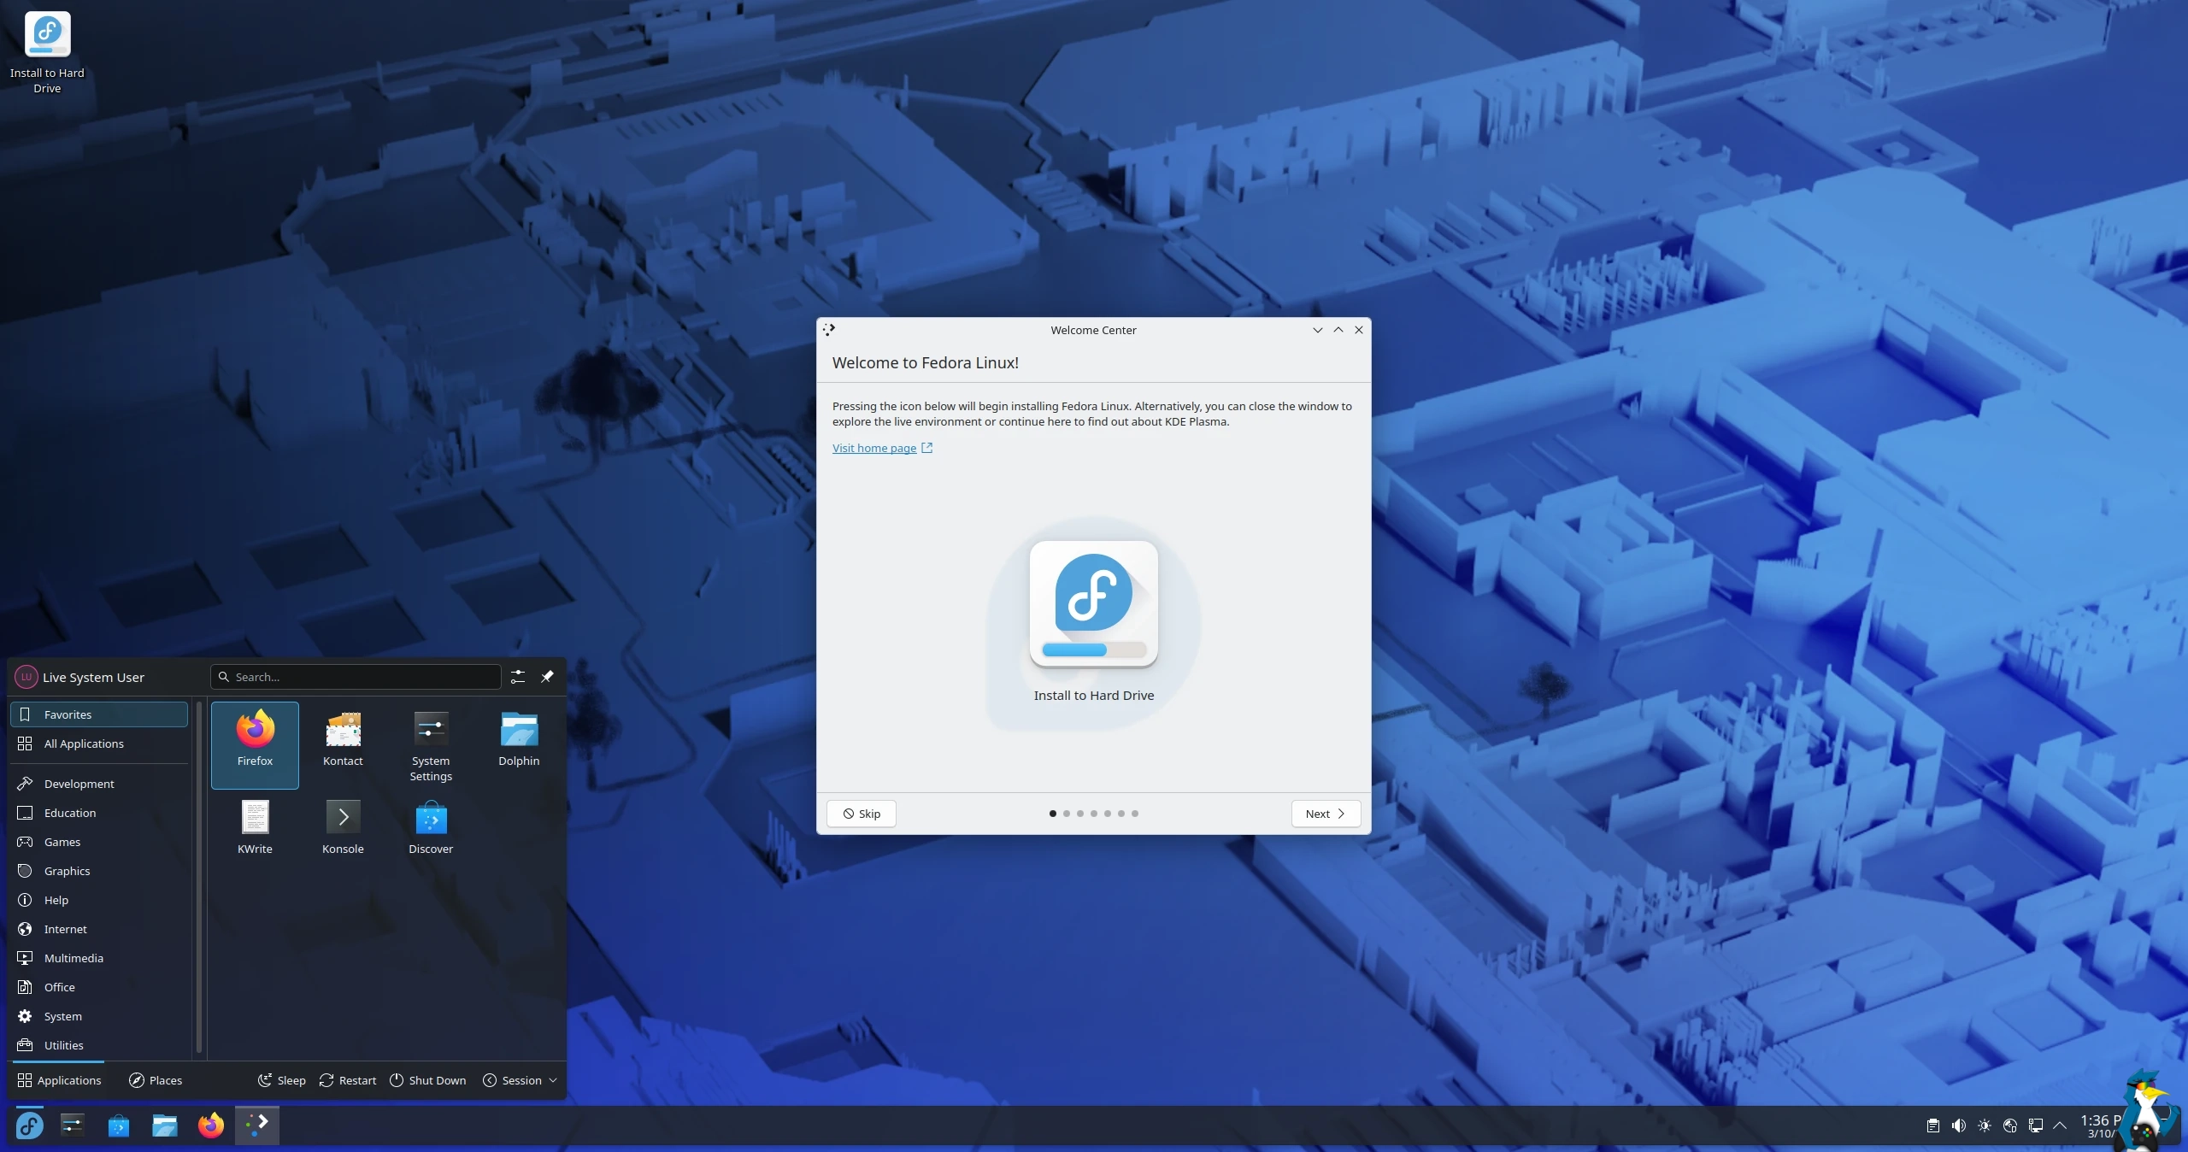The width and height of the screenshot is (2188, 1152).
Task: Follow the Visit home page link
Action: pos(874,448)
